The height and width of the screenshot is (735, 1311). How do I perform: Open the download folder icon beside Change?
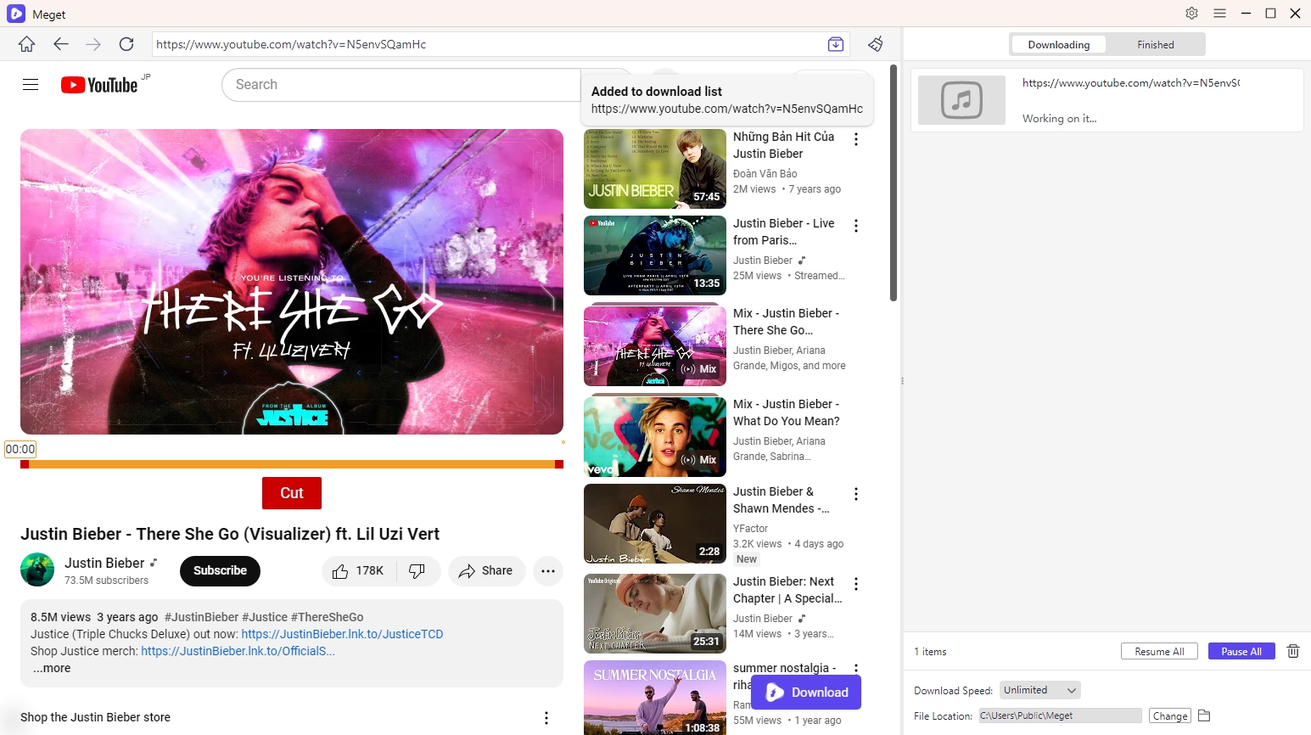pyautogui.click(x=1204, y=715)
